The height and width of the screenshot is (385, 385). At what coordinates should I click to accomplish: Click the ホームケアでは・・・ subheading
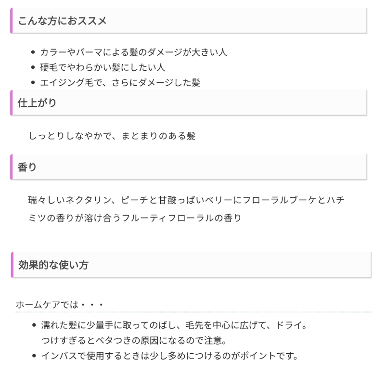click(60, 305)
